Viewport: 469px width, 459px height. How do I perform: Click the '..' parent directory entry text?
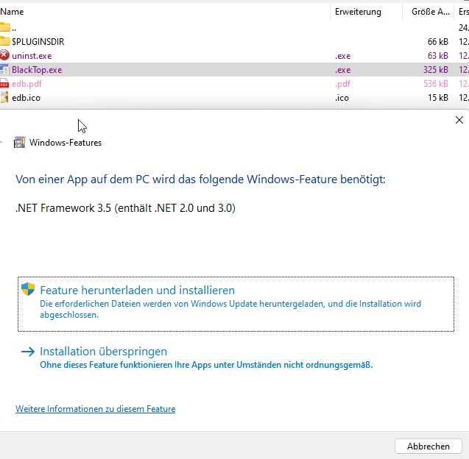pos(14,29)
